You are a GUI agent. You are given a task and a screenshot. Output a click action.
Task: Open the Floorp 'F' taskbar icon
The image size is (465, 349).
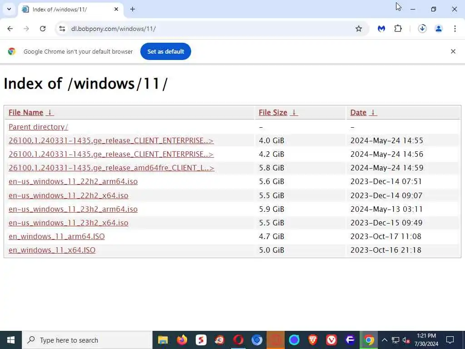350,340
